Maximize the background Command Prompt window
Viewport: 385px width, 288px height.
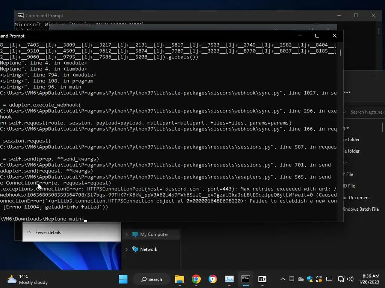(356, 15)
